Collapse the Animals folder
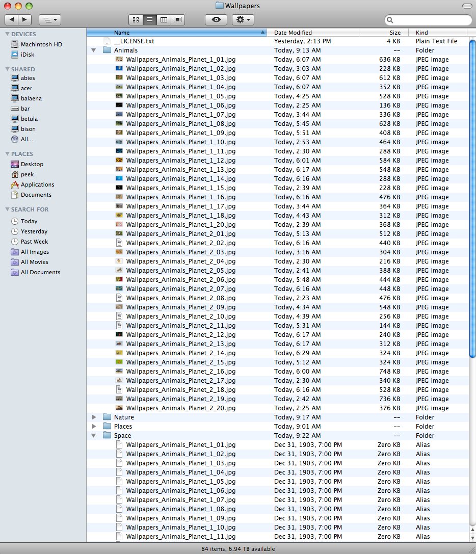 (x=94, y=50)
